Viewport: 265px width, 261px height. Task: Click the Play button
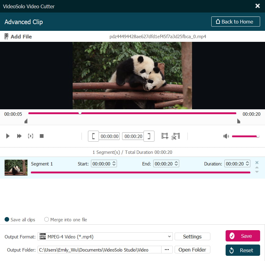[x=8, y=136]
